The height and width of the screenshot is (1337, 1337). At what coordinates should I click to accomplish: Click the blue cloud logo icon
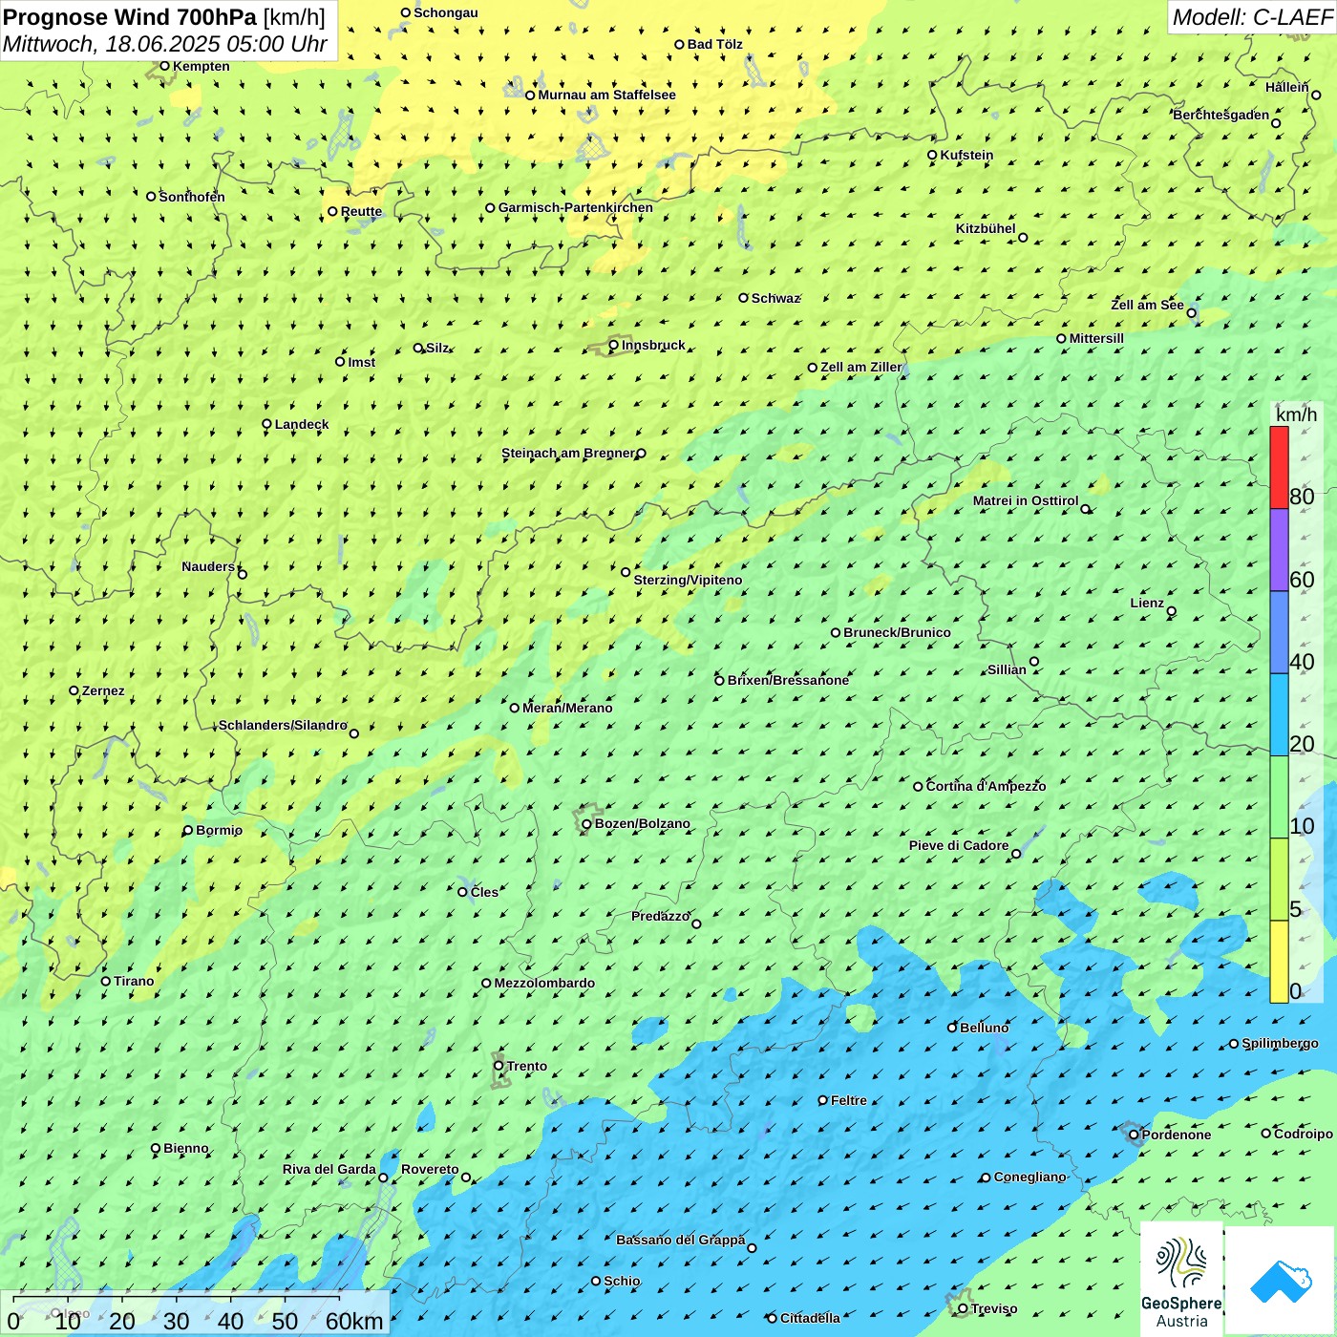[x=1281, y=1281]
